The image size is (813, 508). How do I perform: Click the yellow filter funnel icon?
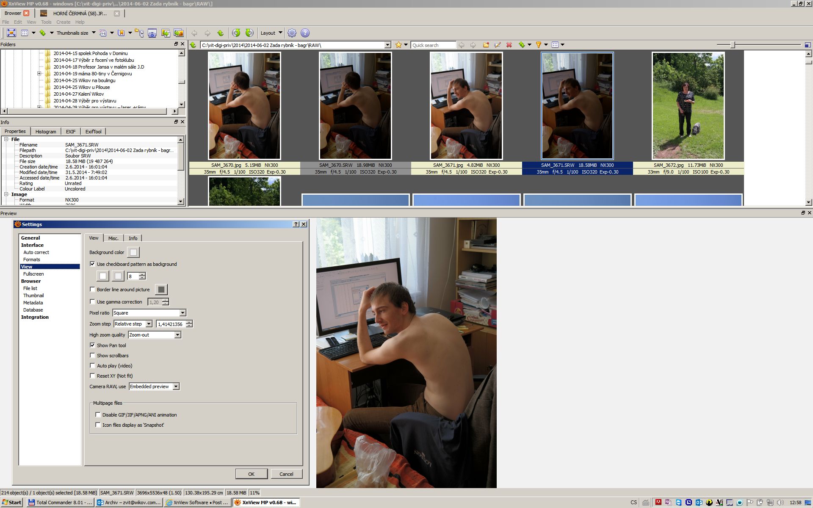(x=539, y=45)
